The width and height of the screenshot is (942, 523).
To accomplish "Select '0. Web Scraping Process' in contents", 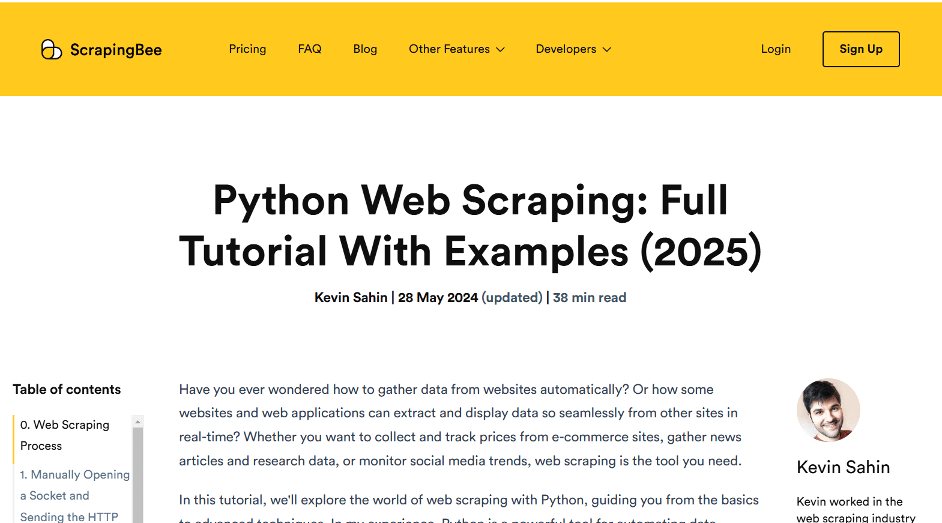I will [65, 435].
